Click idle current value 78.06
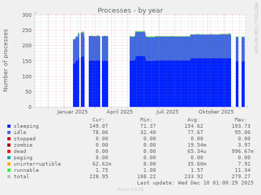 [x=100, y=132]
